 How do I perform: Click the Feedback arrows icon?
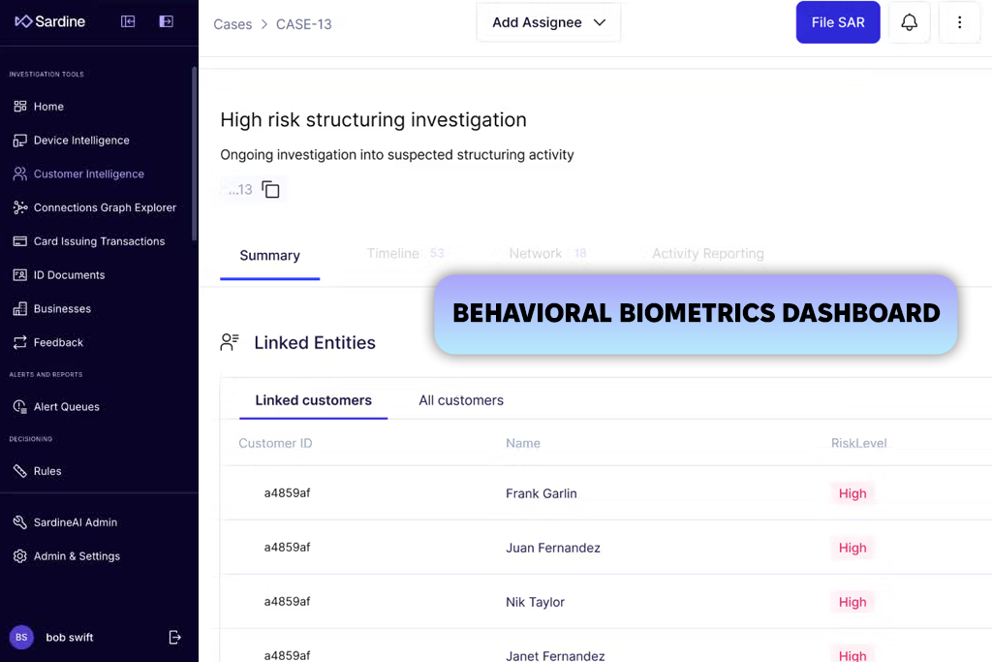[x=20, y=342]
